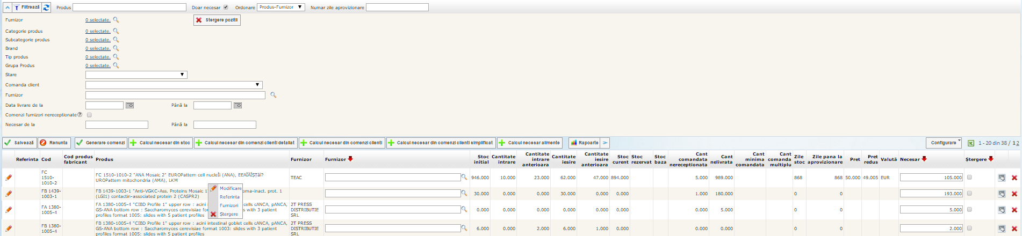Expand the Stare dropdown
The height and width of the screenshot is (236, 1022).
point(136,75)
